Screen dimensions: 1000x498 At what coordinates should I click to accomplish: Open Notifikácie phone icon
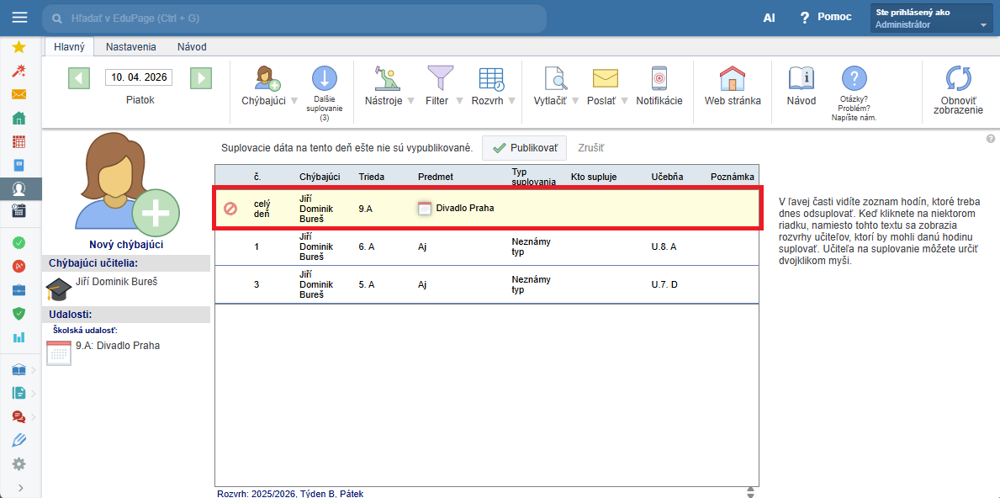click(x=659, y=79)
